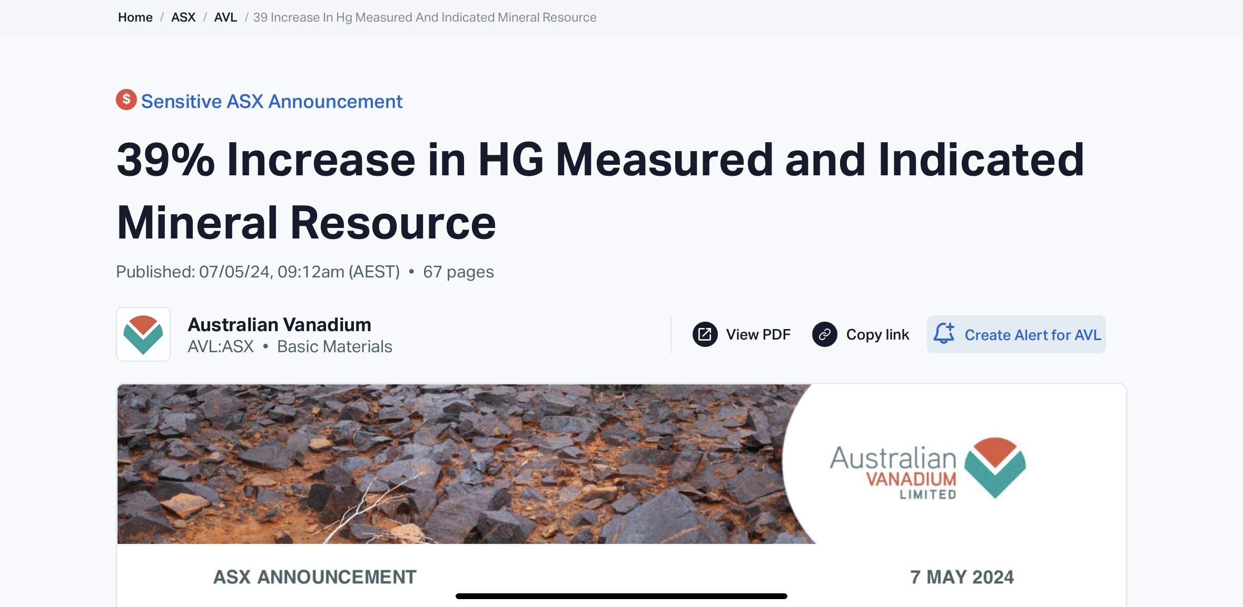Create Alert for AVL

[x=1017, y=334]
